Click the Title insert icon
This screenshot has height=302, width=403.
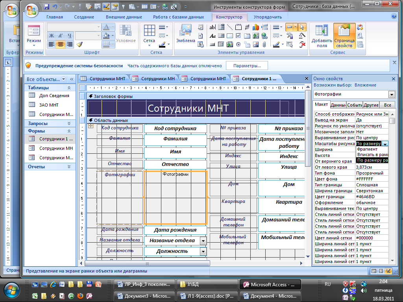click(201, 27)
